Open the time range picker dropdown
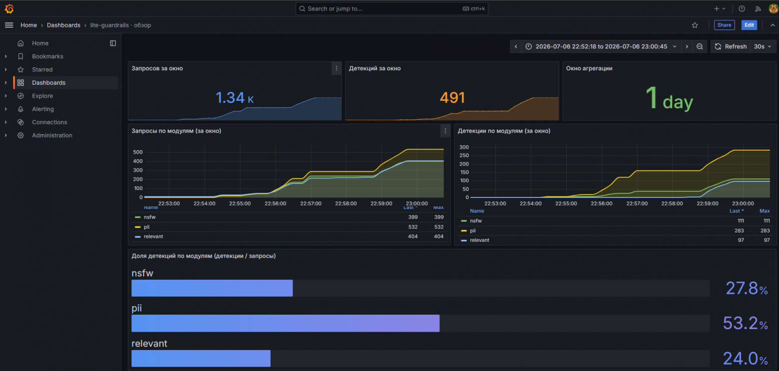The height and width of the screenshot is (371, 779). pyautogui.click(x=601, y=46)
